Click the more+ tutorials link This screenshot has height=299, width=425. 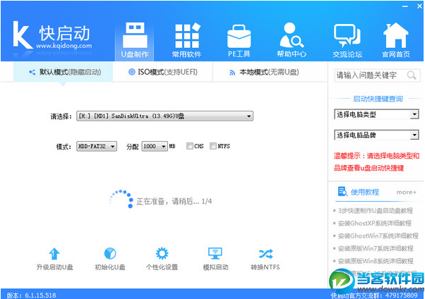[x=407, y=193]
